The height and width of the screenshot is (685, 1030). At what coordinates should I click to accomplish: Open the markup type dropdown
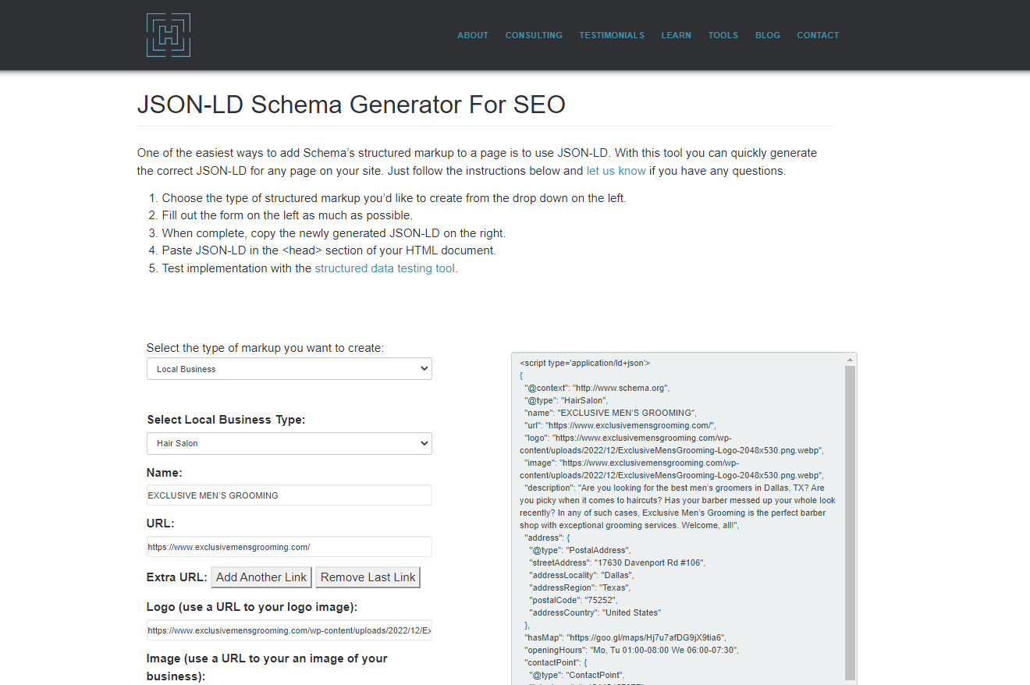pos(289,368)
